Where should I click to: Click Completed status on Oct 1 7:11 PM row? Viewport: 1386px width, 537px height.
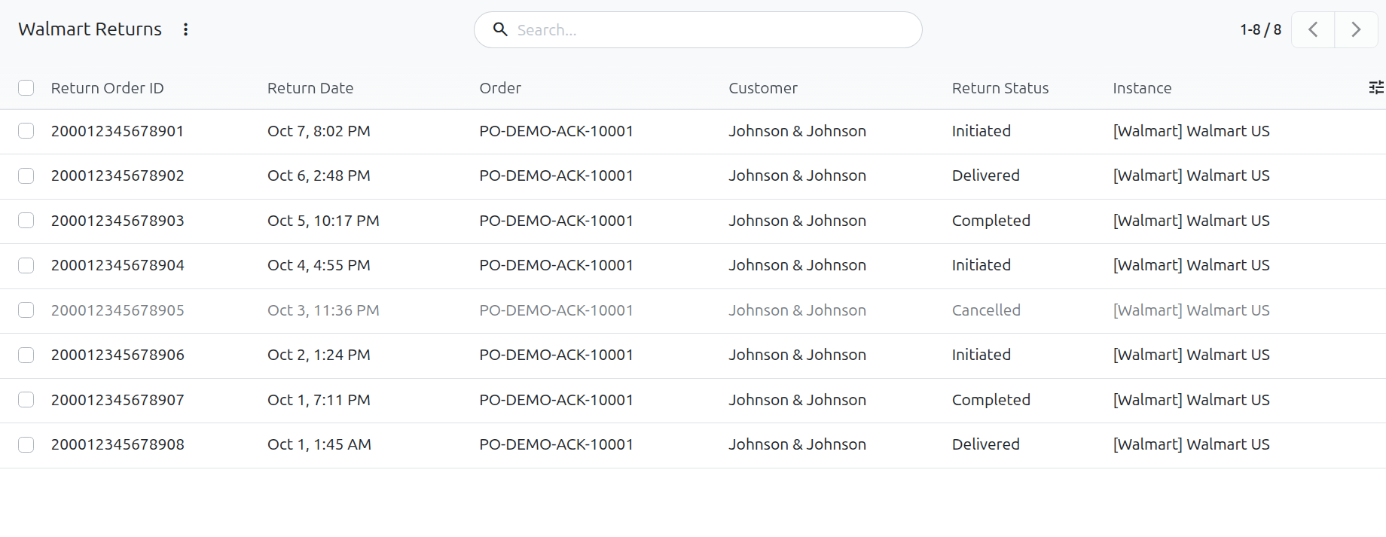coord(991,400)
